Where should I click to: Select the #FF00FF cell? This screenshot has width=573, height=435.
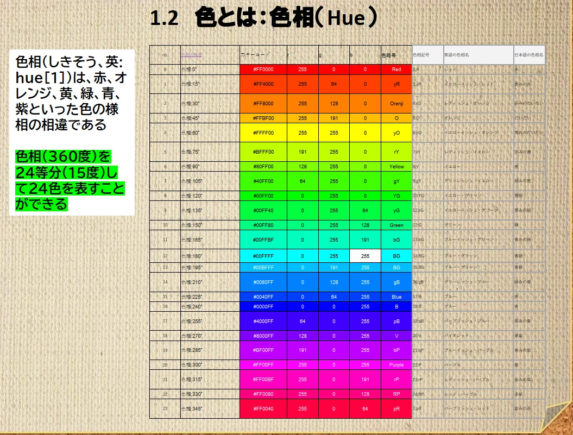point(263,365)
